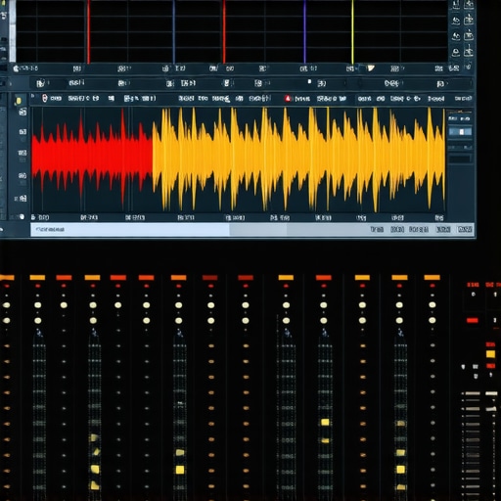Click the red section of the waveform
This screenshot has width=501, height=501.
point(92,157)
